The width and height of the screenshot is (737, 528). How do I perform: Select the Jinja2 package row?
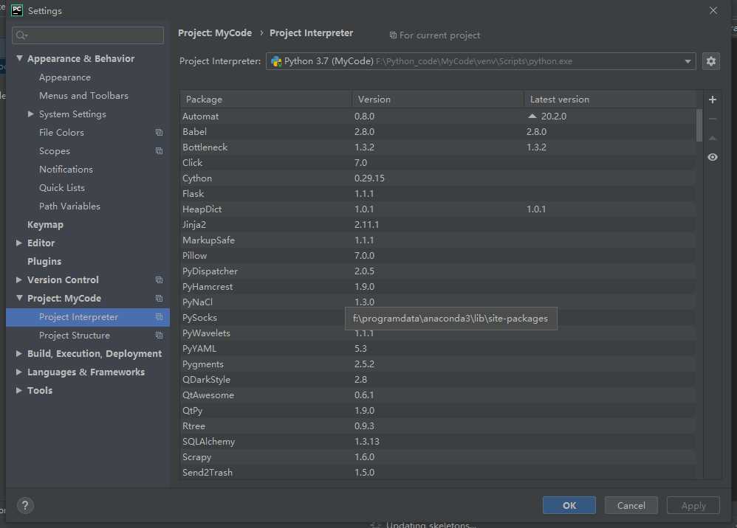(438, 224)
